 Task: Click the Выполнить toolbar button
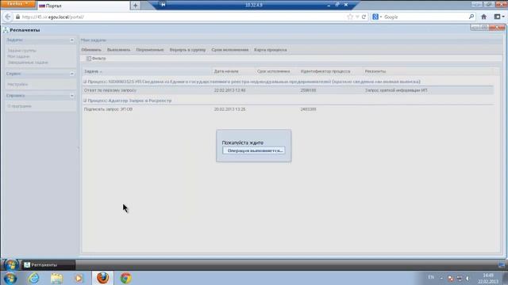118,50
